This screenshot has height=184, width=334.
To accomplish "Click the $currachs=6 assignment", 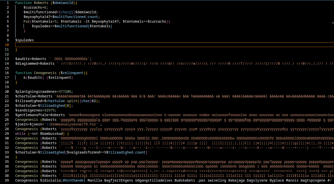I will (36, 7).
